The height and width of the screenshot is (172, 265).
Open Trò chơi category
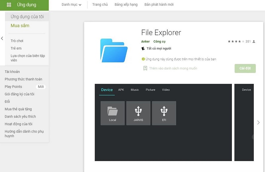coord(17,41)
